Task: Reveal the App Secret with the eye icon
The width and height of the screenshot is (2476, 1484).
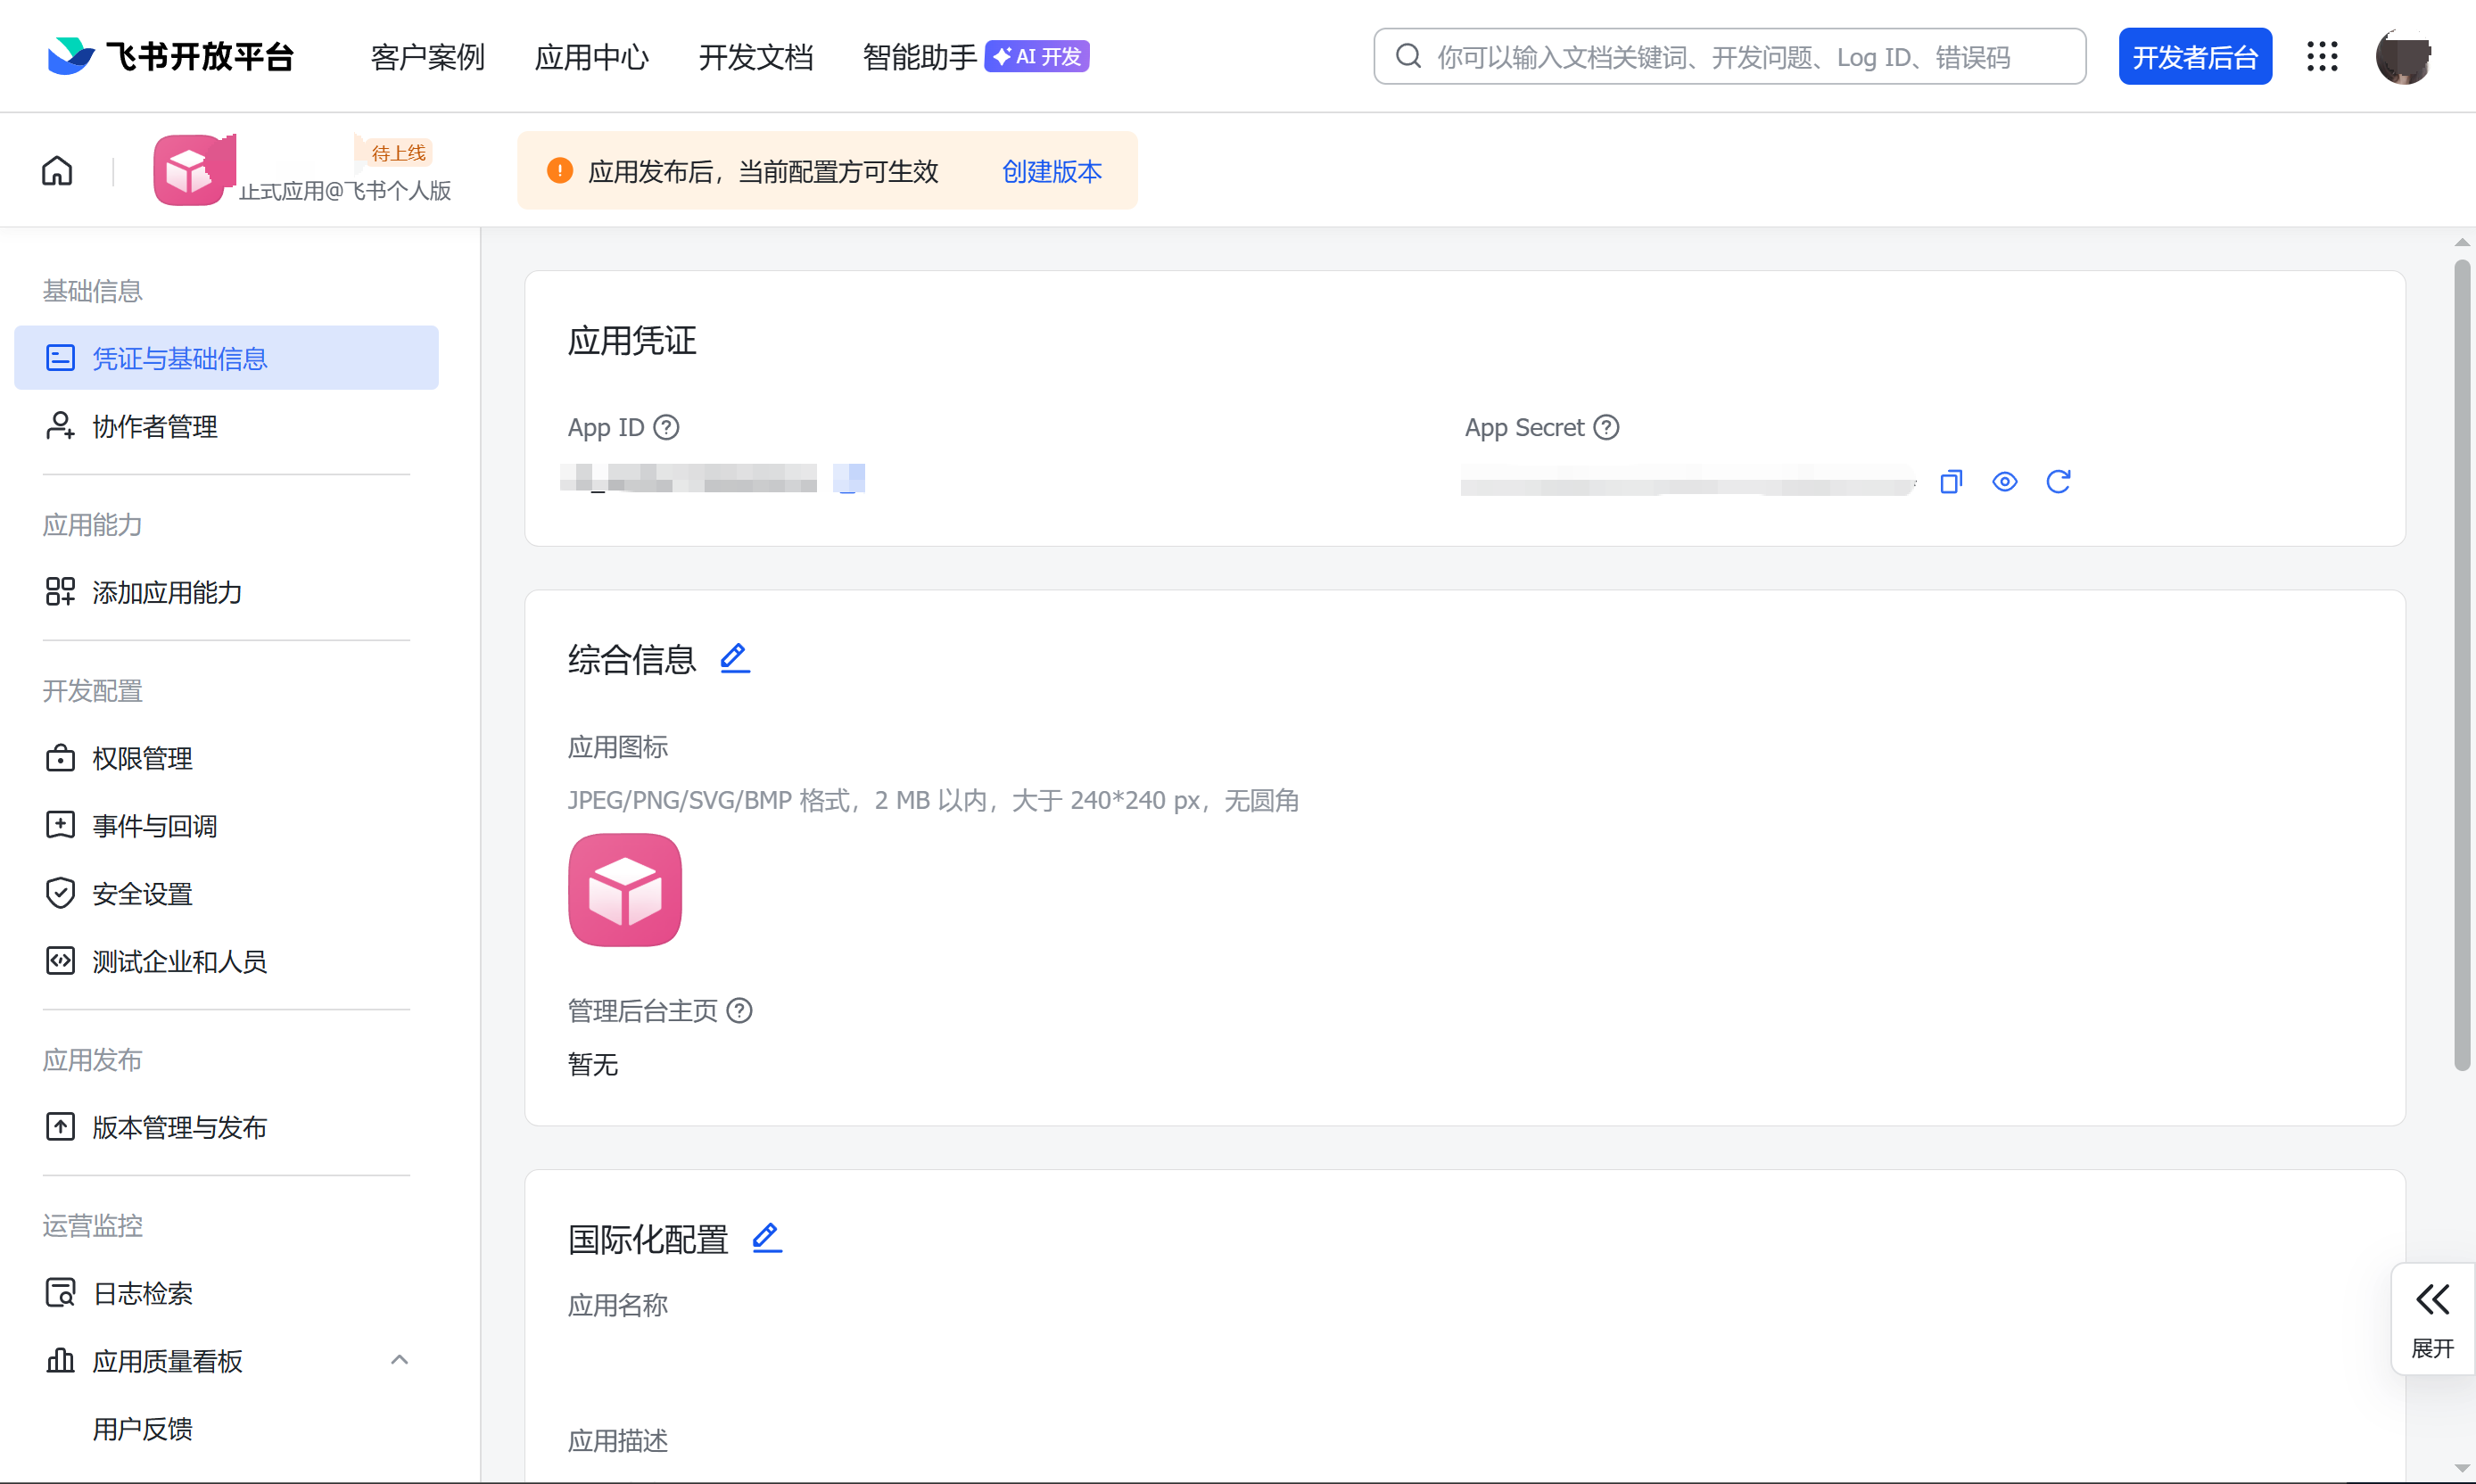Action: click(x=2005, y=481)
